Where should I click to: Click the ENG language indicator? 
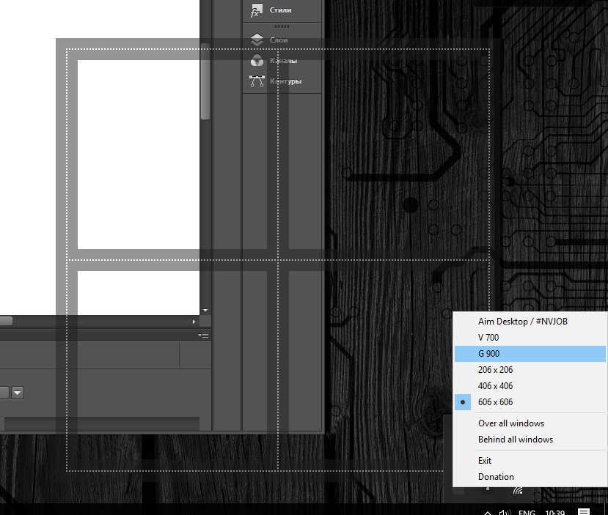coord(527,512)
